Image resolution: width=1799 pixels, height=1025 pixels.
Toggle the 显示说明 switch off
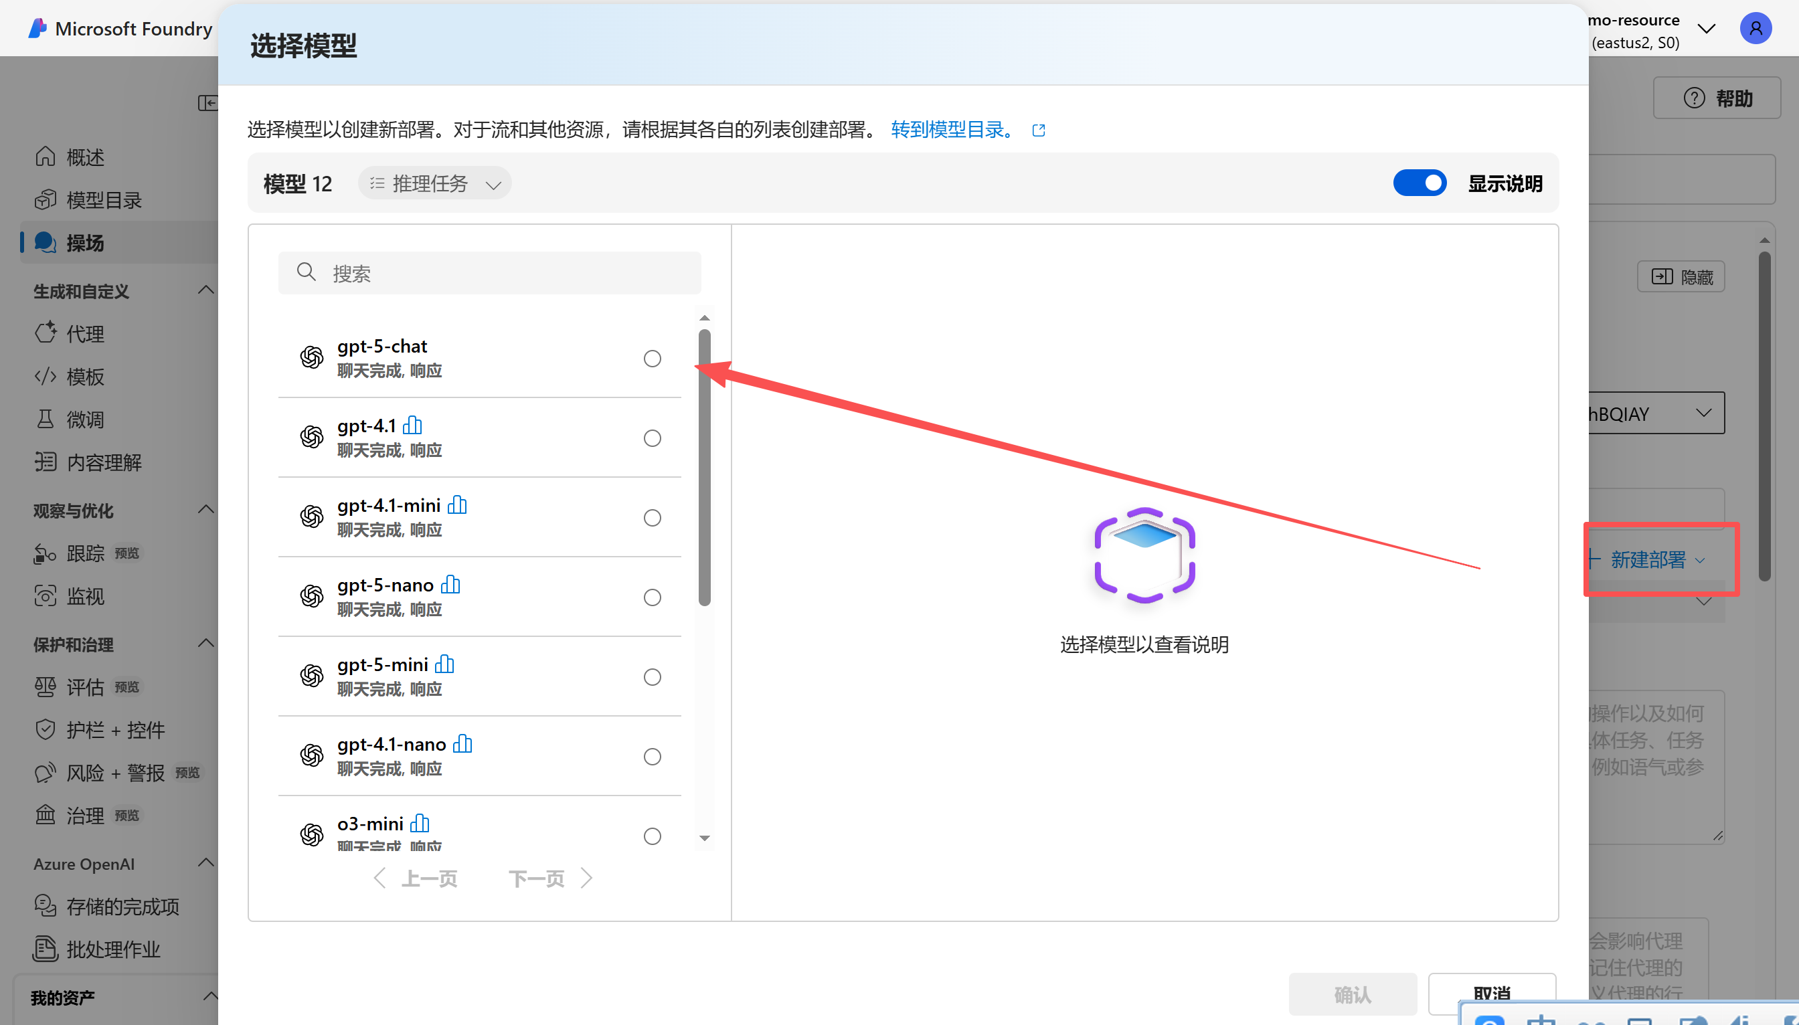click(1419, 183)
